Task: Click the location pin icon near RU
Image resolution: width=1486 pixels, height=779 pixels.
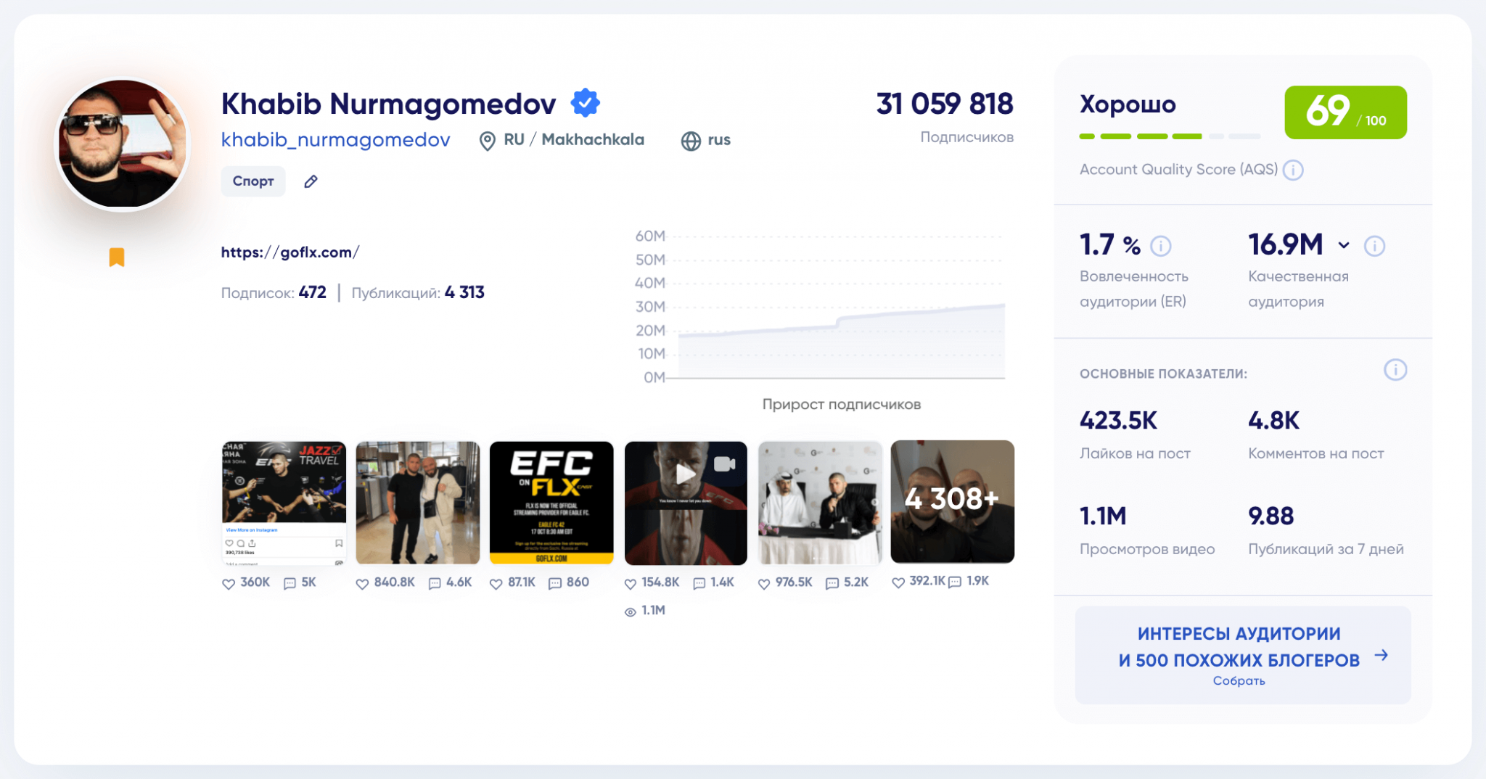Action: 487,141
